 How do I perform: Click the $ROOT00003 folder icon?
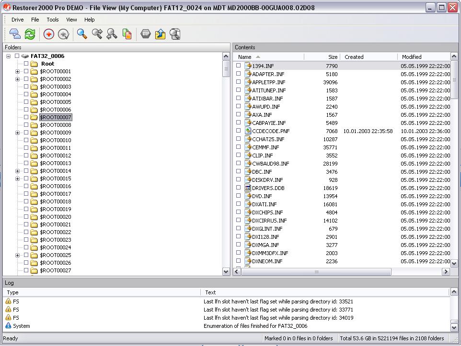[34, 87]
